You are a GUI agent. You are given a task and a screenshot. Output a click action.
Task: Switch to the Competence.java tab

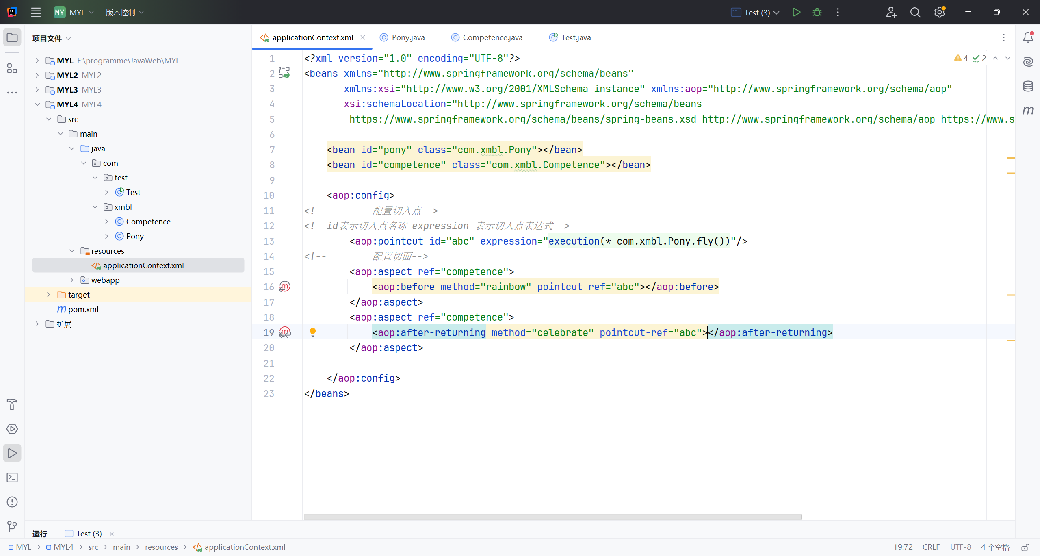click(492, 37)
